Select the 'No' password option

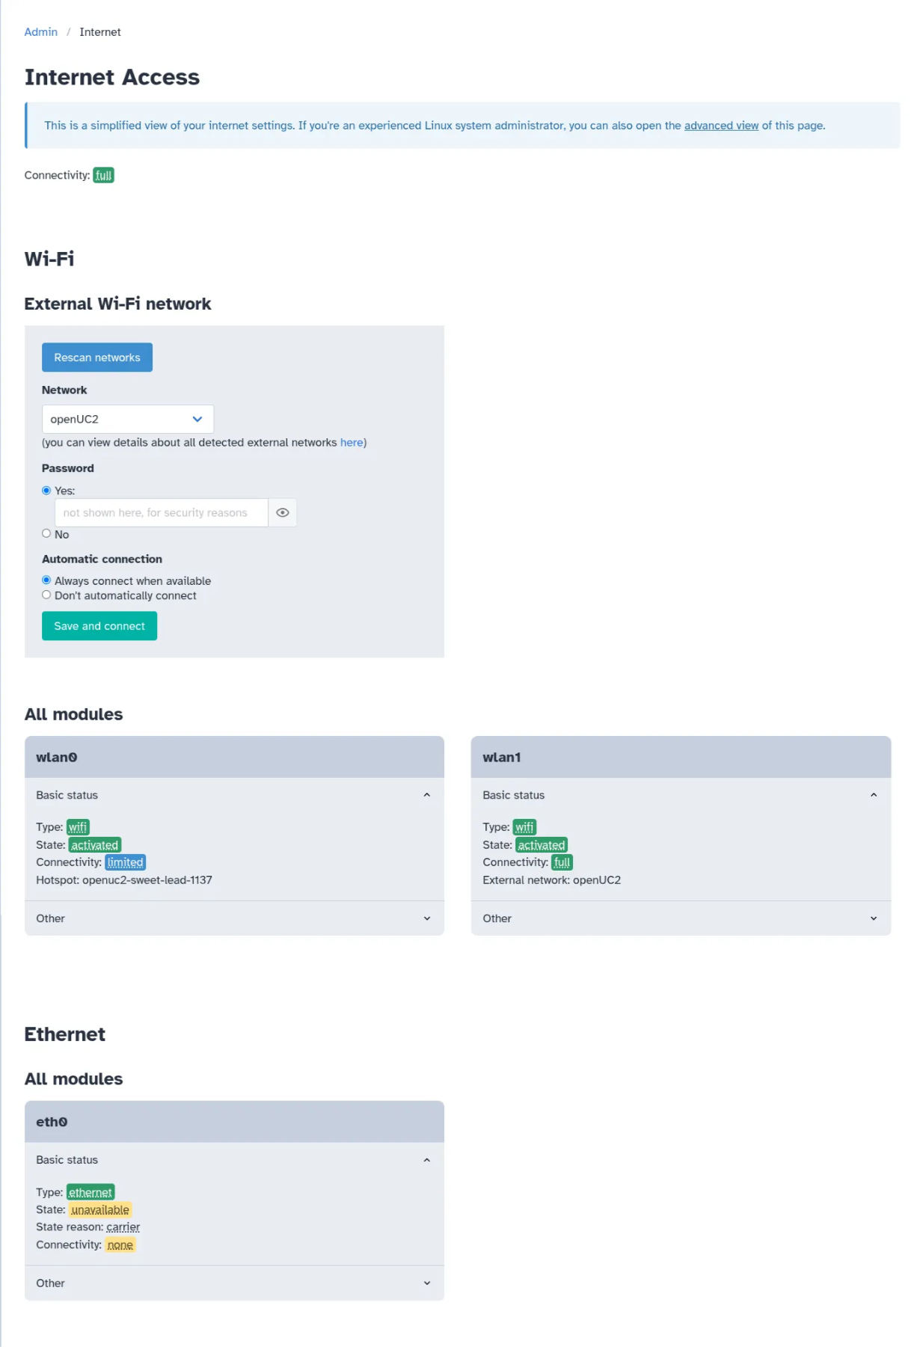pyautogui.click(x=46, y=533)
